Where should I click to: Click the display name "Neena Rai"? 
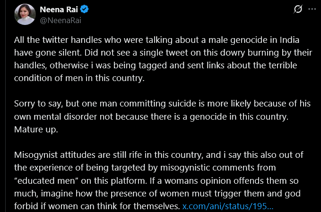(x=58, y=9)
